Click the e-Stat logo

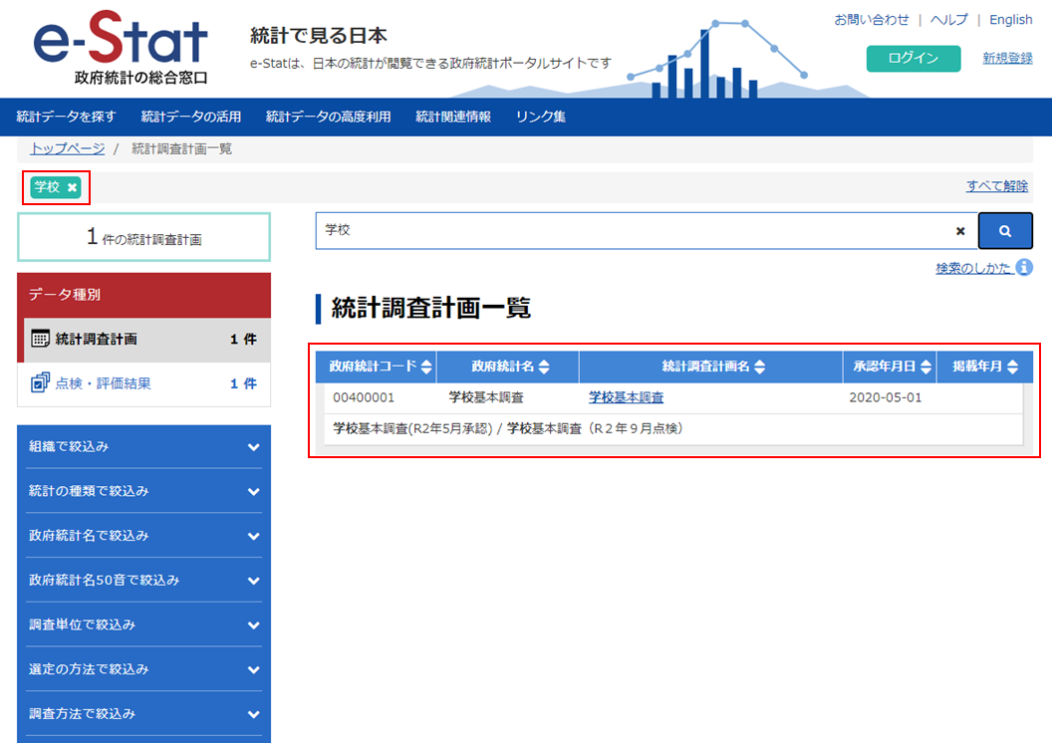pos(121,48)
